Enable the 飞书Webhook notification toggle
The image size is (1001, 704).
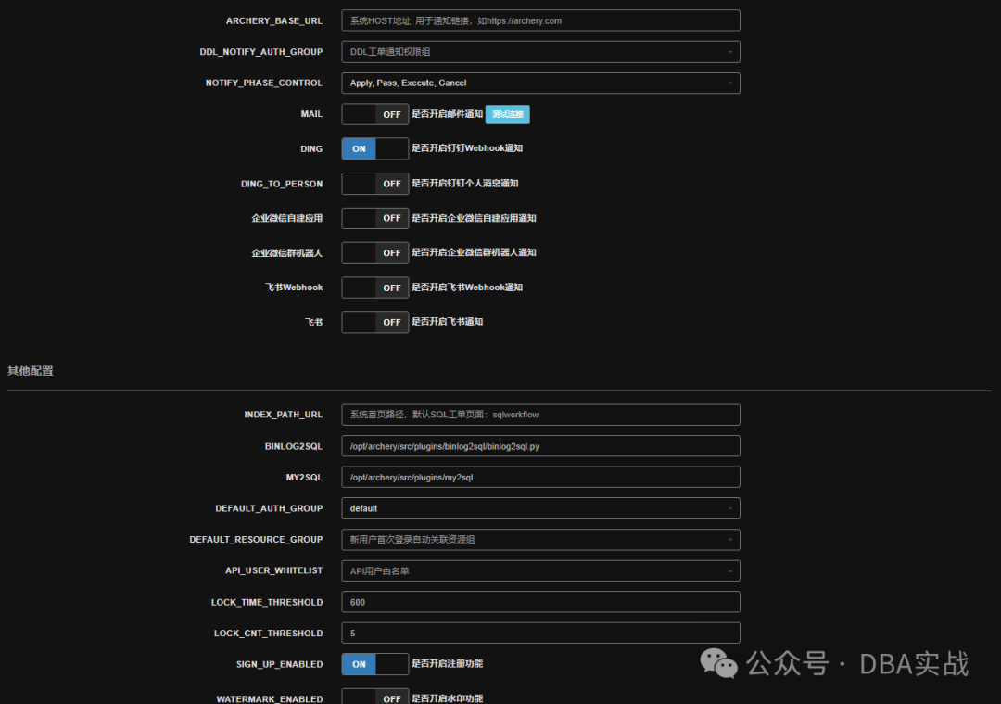(374, 287)
